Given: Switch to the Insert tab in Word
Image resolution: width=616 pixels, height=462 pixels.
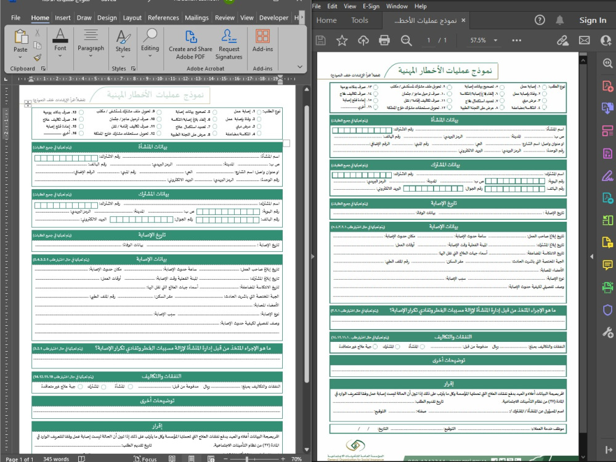Looking at the screenshot, I should pyautogui.click(x=62, y=18).
